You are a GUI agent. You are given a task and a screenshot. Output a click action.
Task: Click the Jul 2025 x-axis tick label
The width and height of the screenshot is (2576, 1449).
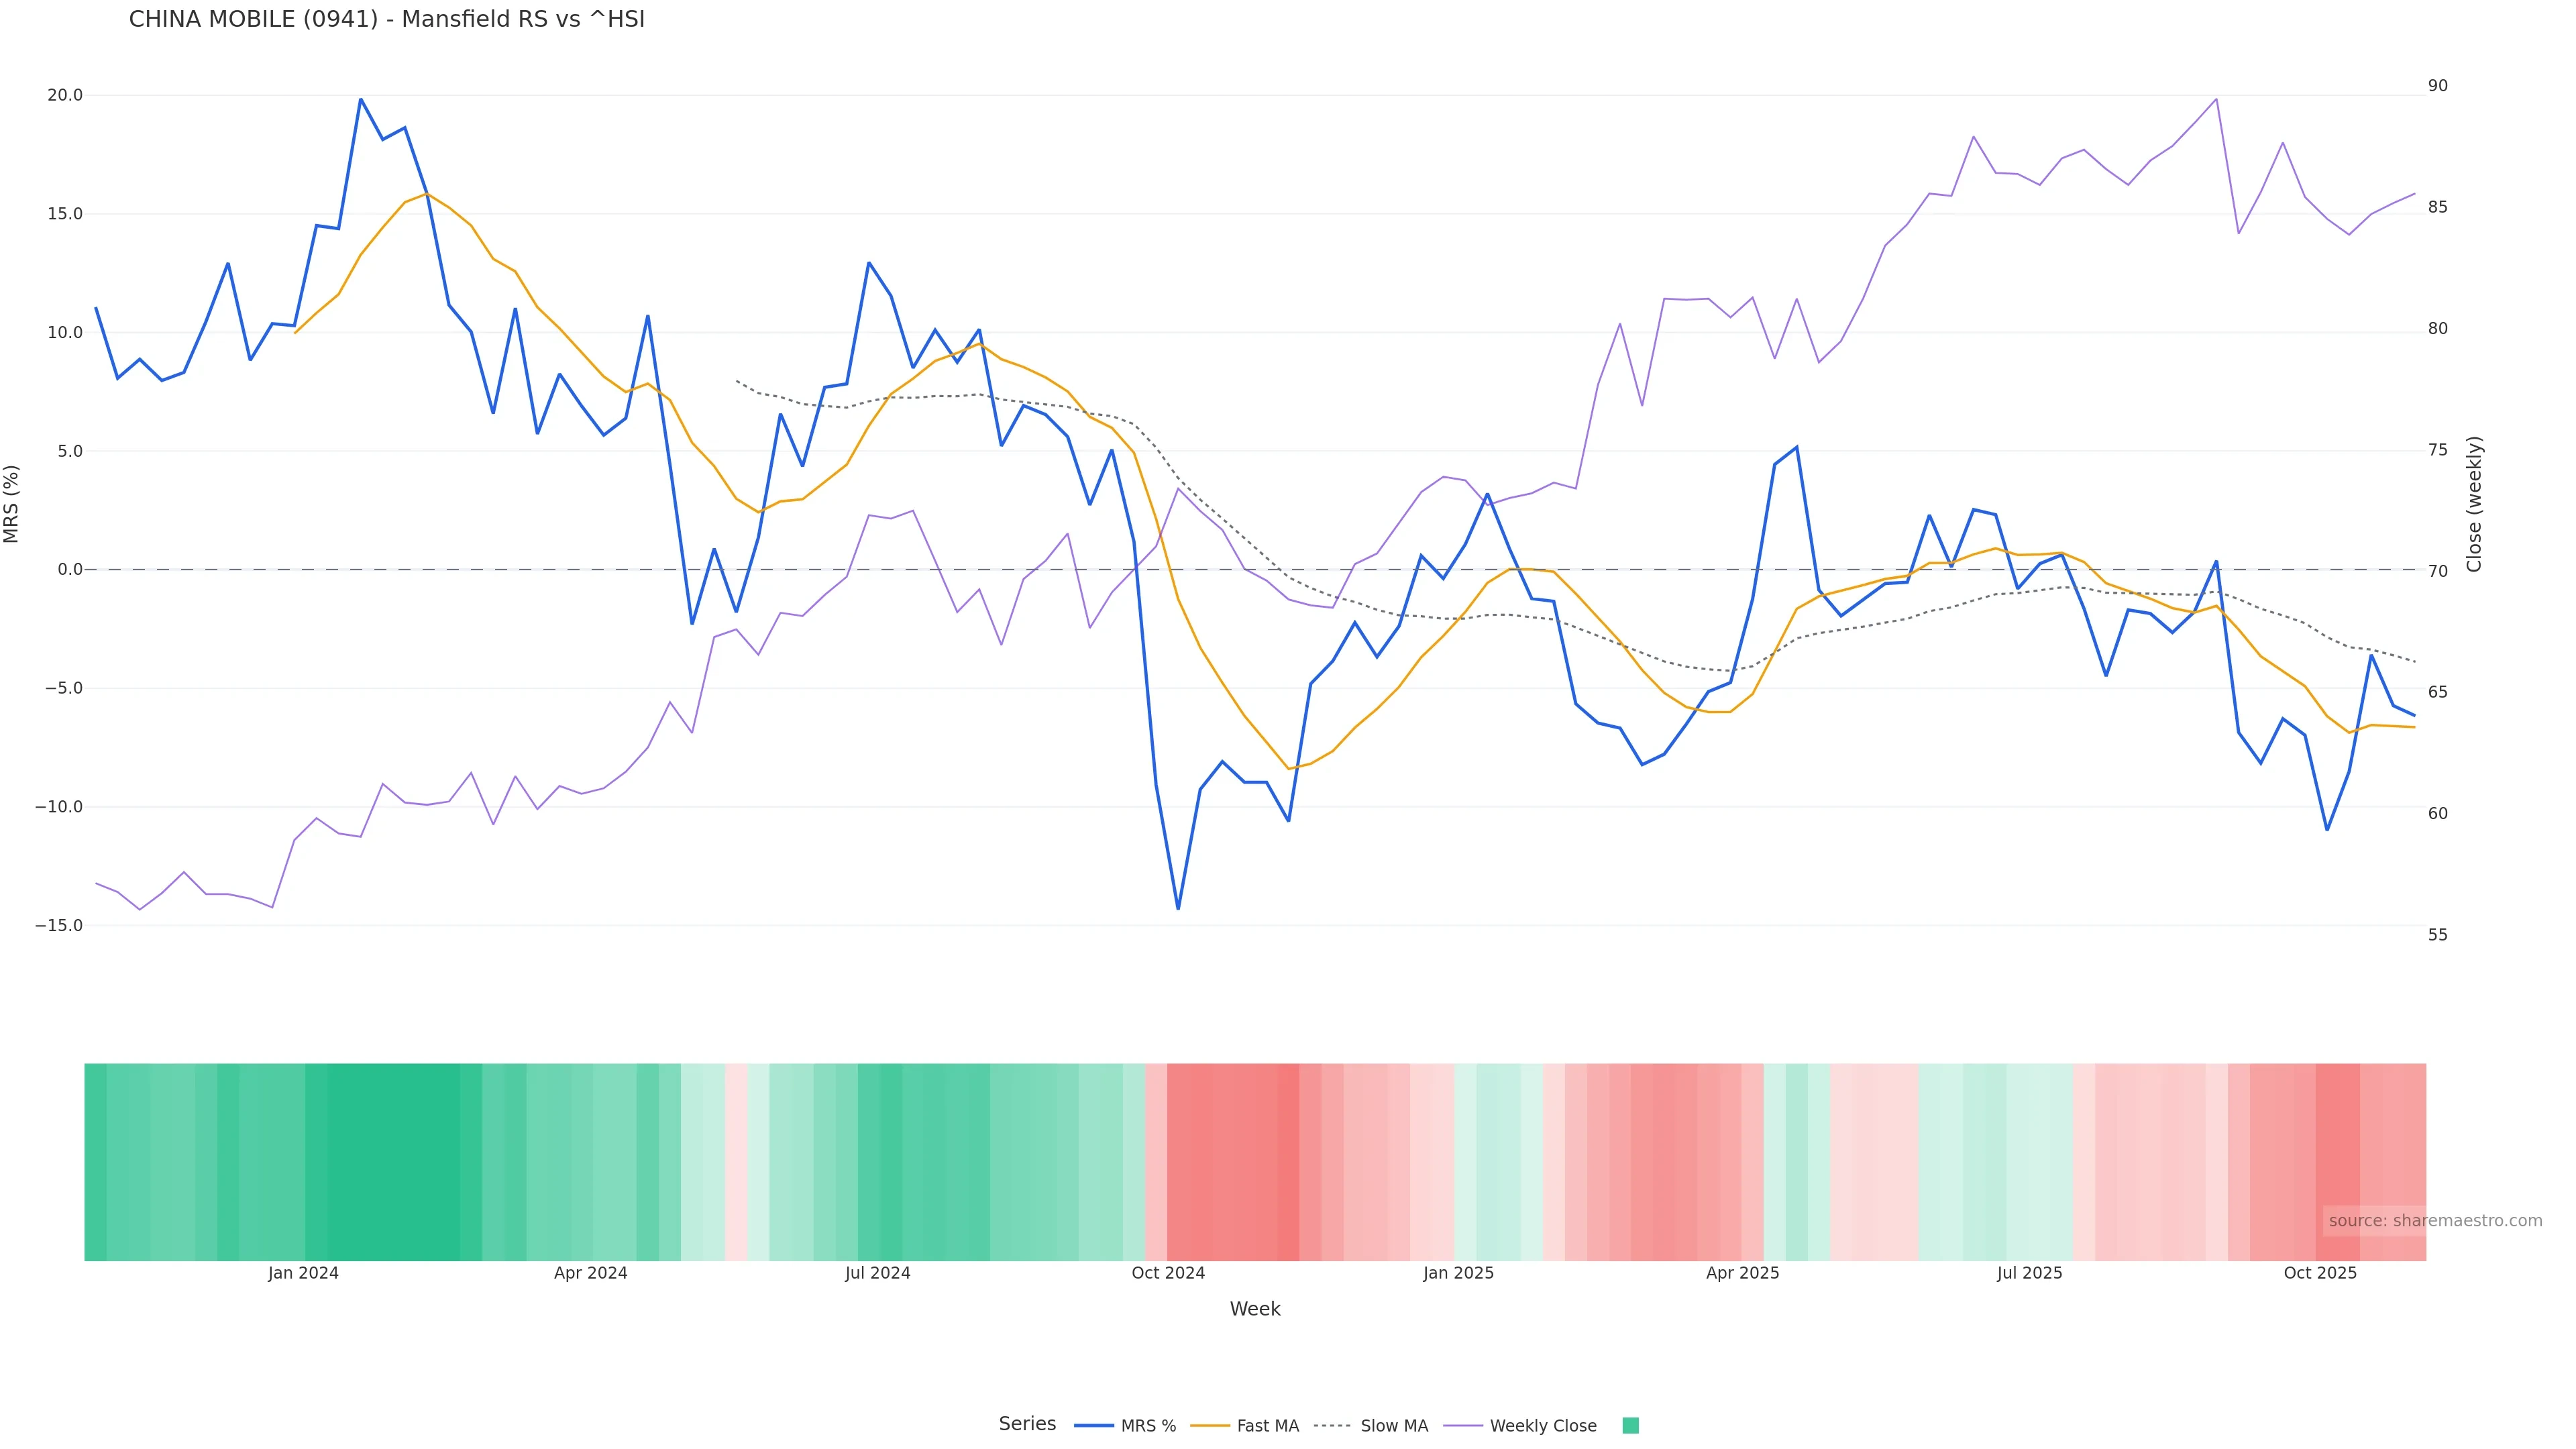point(2029,1273)
